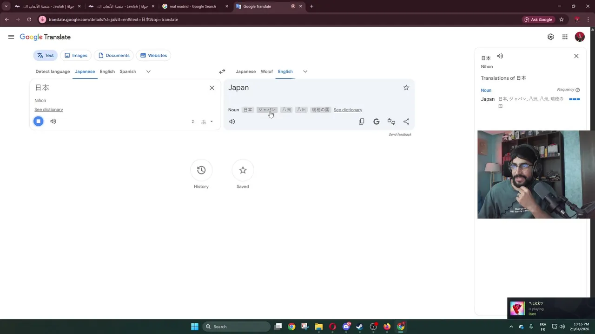Select English as target language
The width and height of the screenshot is (595, 334).
[285, 71]
